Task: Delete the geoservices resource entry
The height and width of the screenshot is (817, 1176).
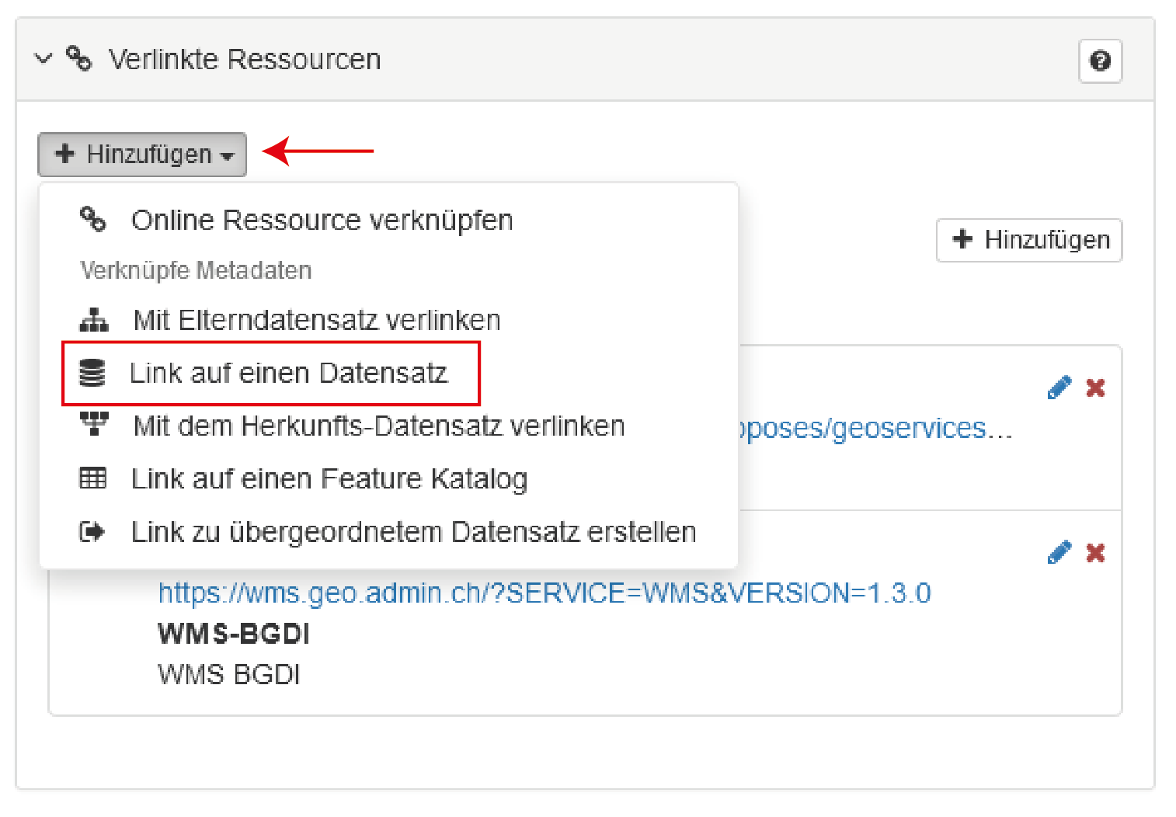Action: (x=1095, y=388)
